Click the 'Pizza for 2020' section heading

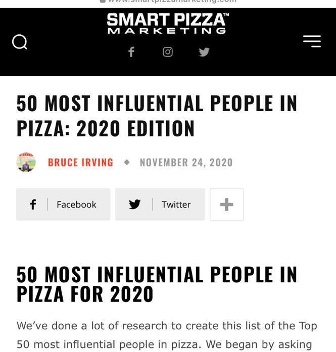(x=157, y=284)
